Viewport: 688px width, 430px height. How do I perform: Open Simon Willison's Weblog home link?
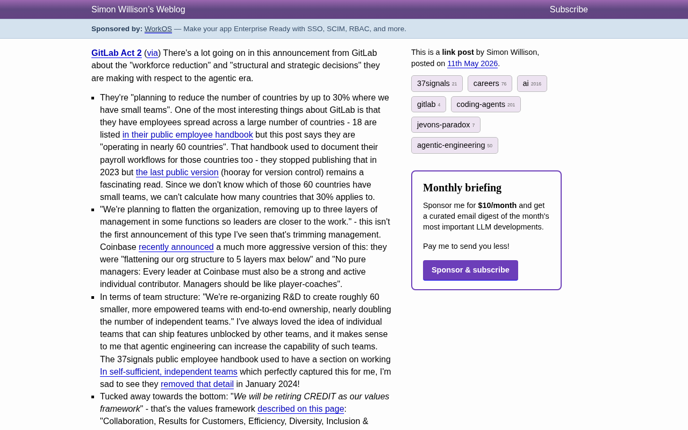click(138, 10)
